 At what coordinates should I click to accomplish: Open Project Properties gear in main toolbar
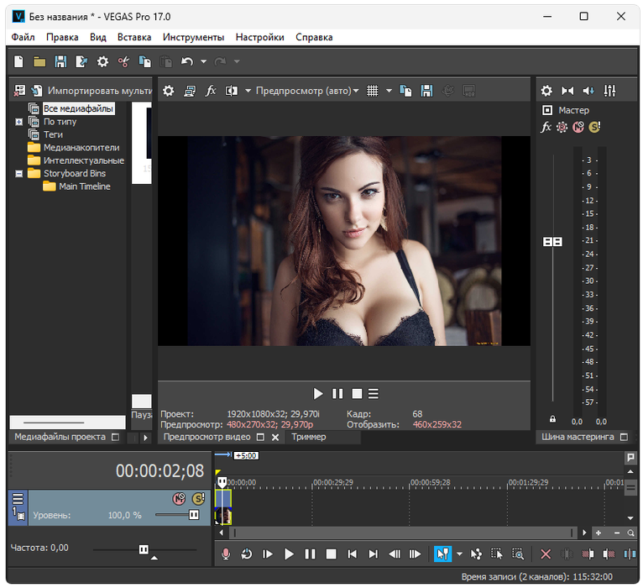(102, 61)
